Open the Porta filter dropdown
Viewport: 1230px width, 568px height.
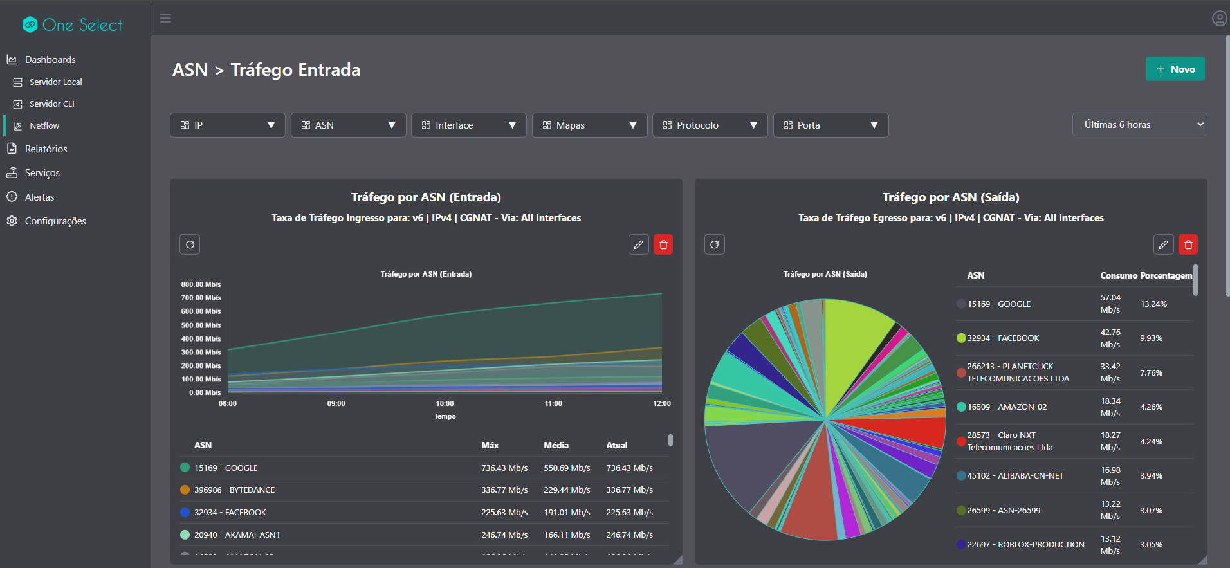[x=831, y=125]
